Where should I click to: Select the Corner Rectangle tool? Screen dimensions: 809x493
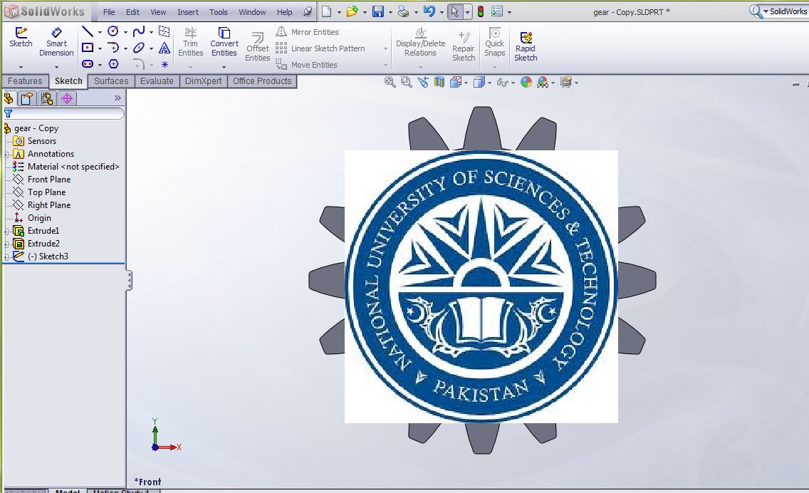click(88, 48)
